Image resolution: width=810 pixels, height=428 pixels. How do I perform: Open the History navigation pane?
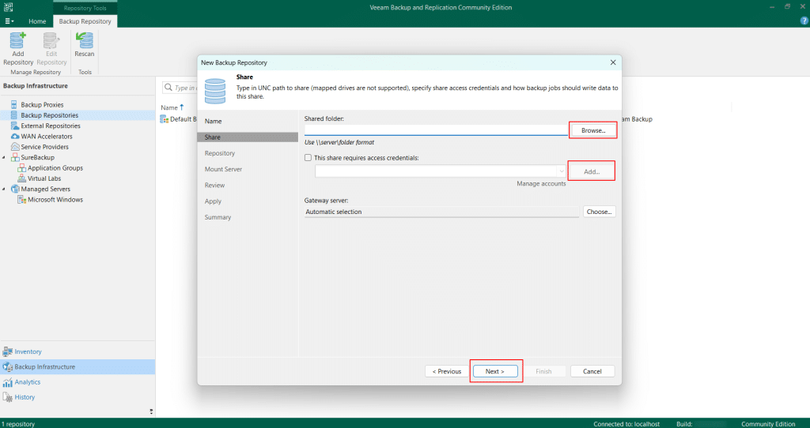pyautogui.click(x=25, y=397)
